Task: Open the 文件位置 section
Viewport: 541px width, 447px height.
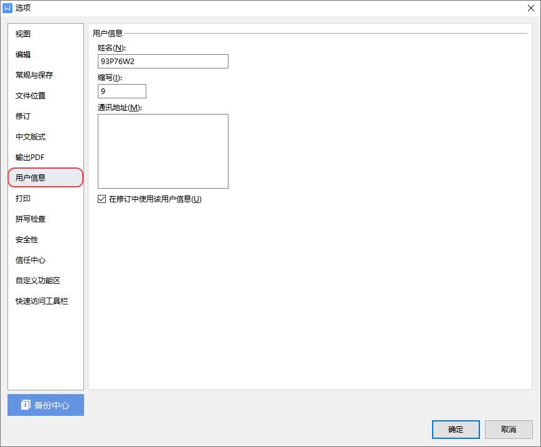Action: 31,96
